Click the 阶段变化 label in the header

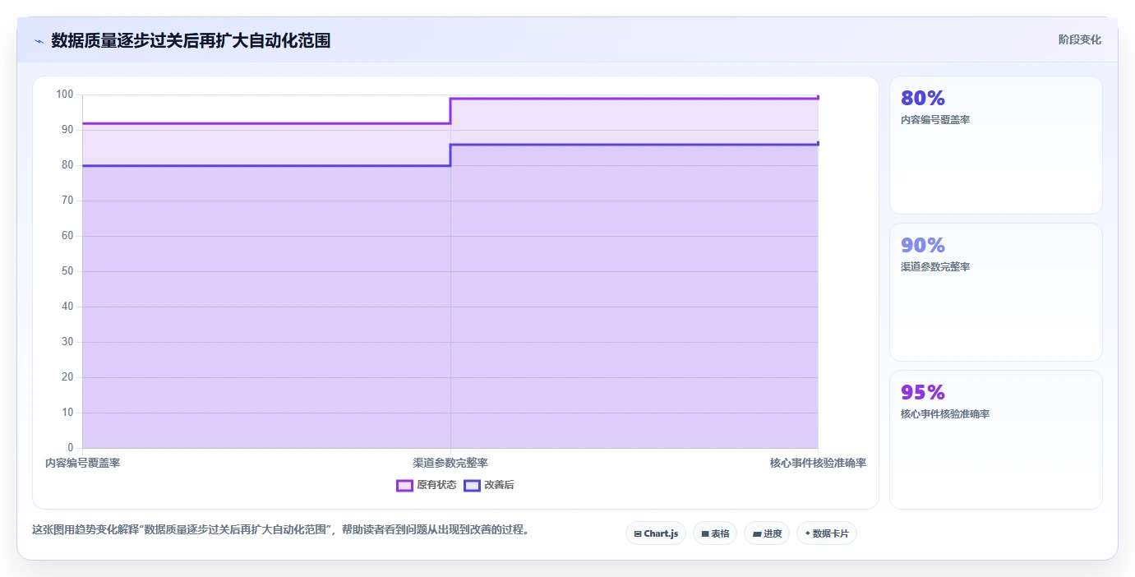coord(1079,39)
